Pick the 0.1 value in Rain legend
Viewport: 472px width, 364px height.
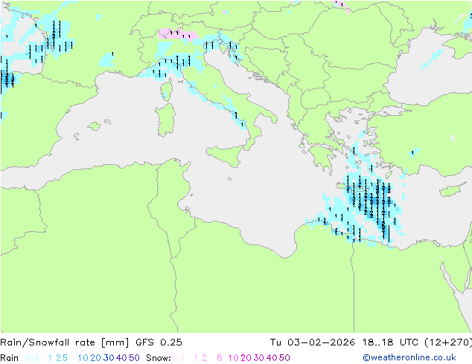tap(32, 358)
